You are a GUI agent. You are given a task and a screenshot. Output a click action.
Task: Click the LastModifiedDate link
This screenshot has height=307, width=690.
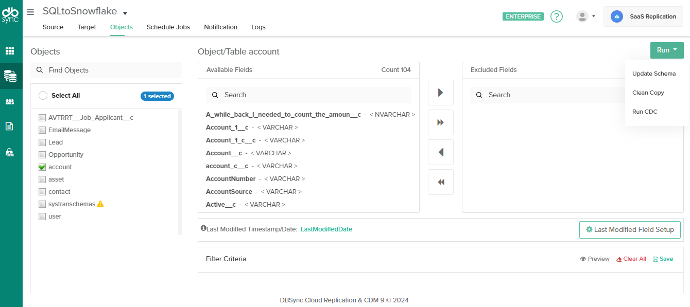[x=326, y=229]
